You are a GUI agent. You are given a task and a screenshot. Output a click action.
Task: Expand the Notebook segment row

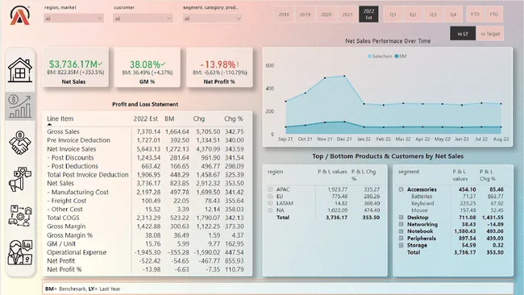click(x=401, y=231)
